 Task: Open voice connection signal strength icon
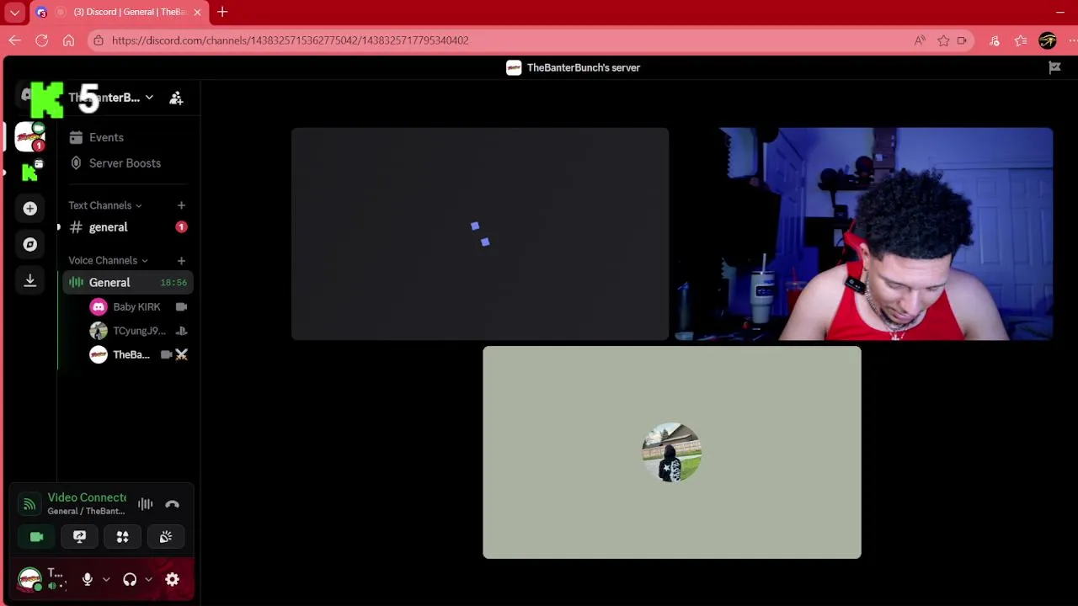point(29,504)
